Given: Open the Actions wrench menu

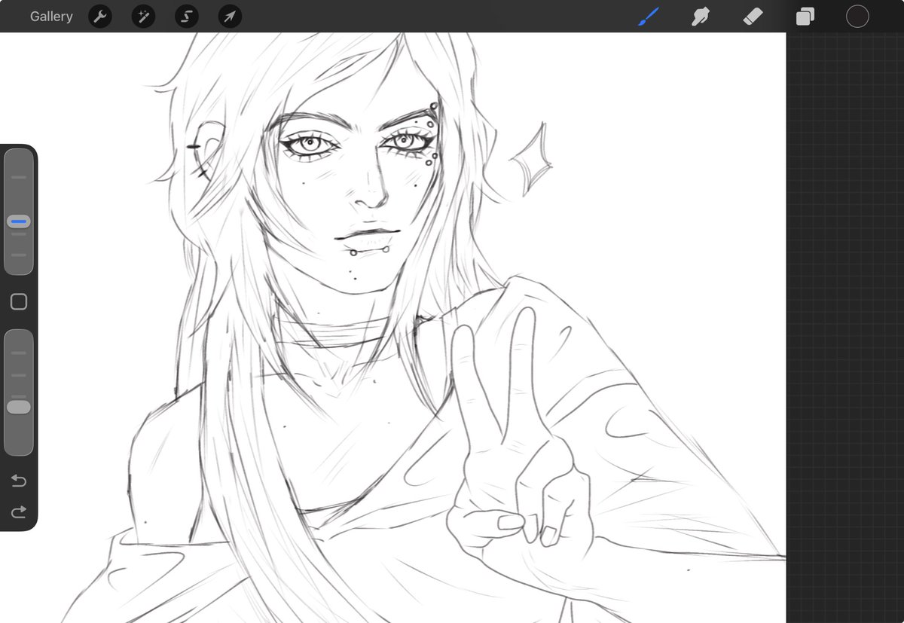Looking at the screenshot, I should coord(100,17).
